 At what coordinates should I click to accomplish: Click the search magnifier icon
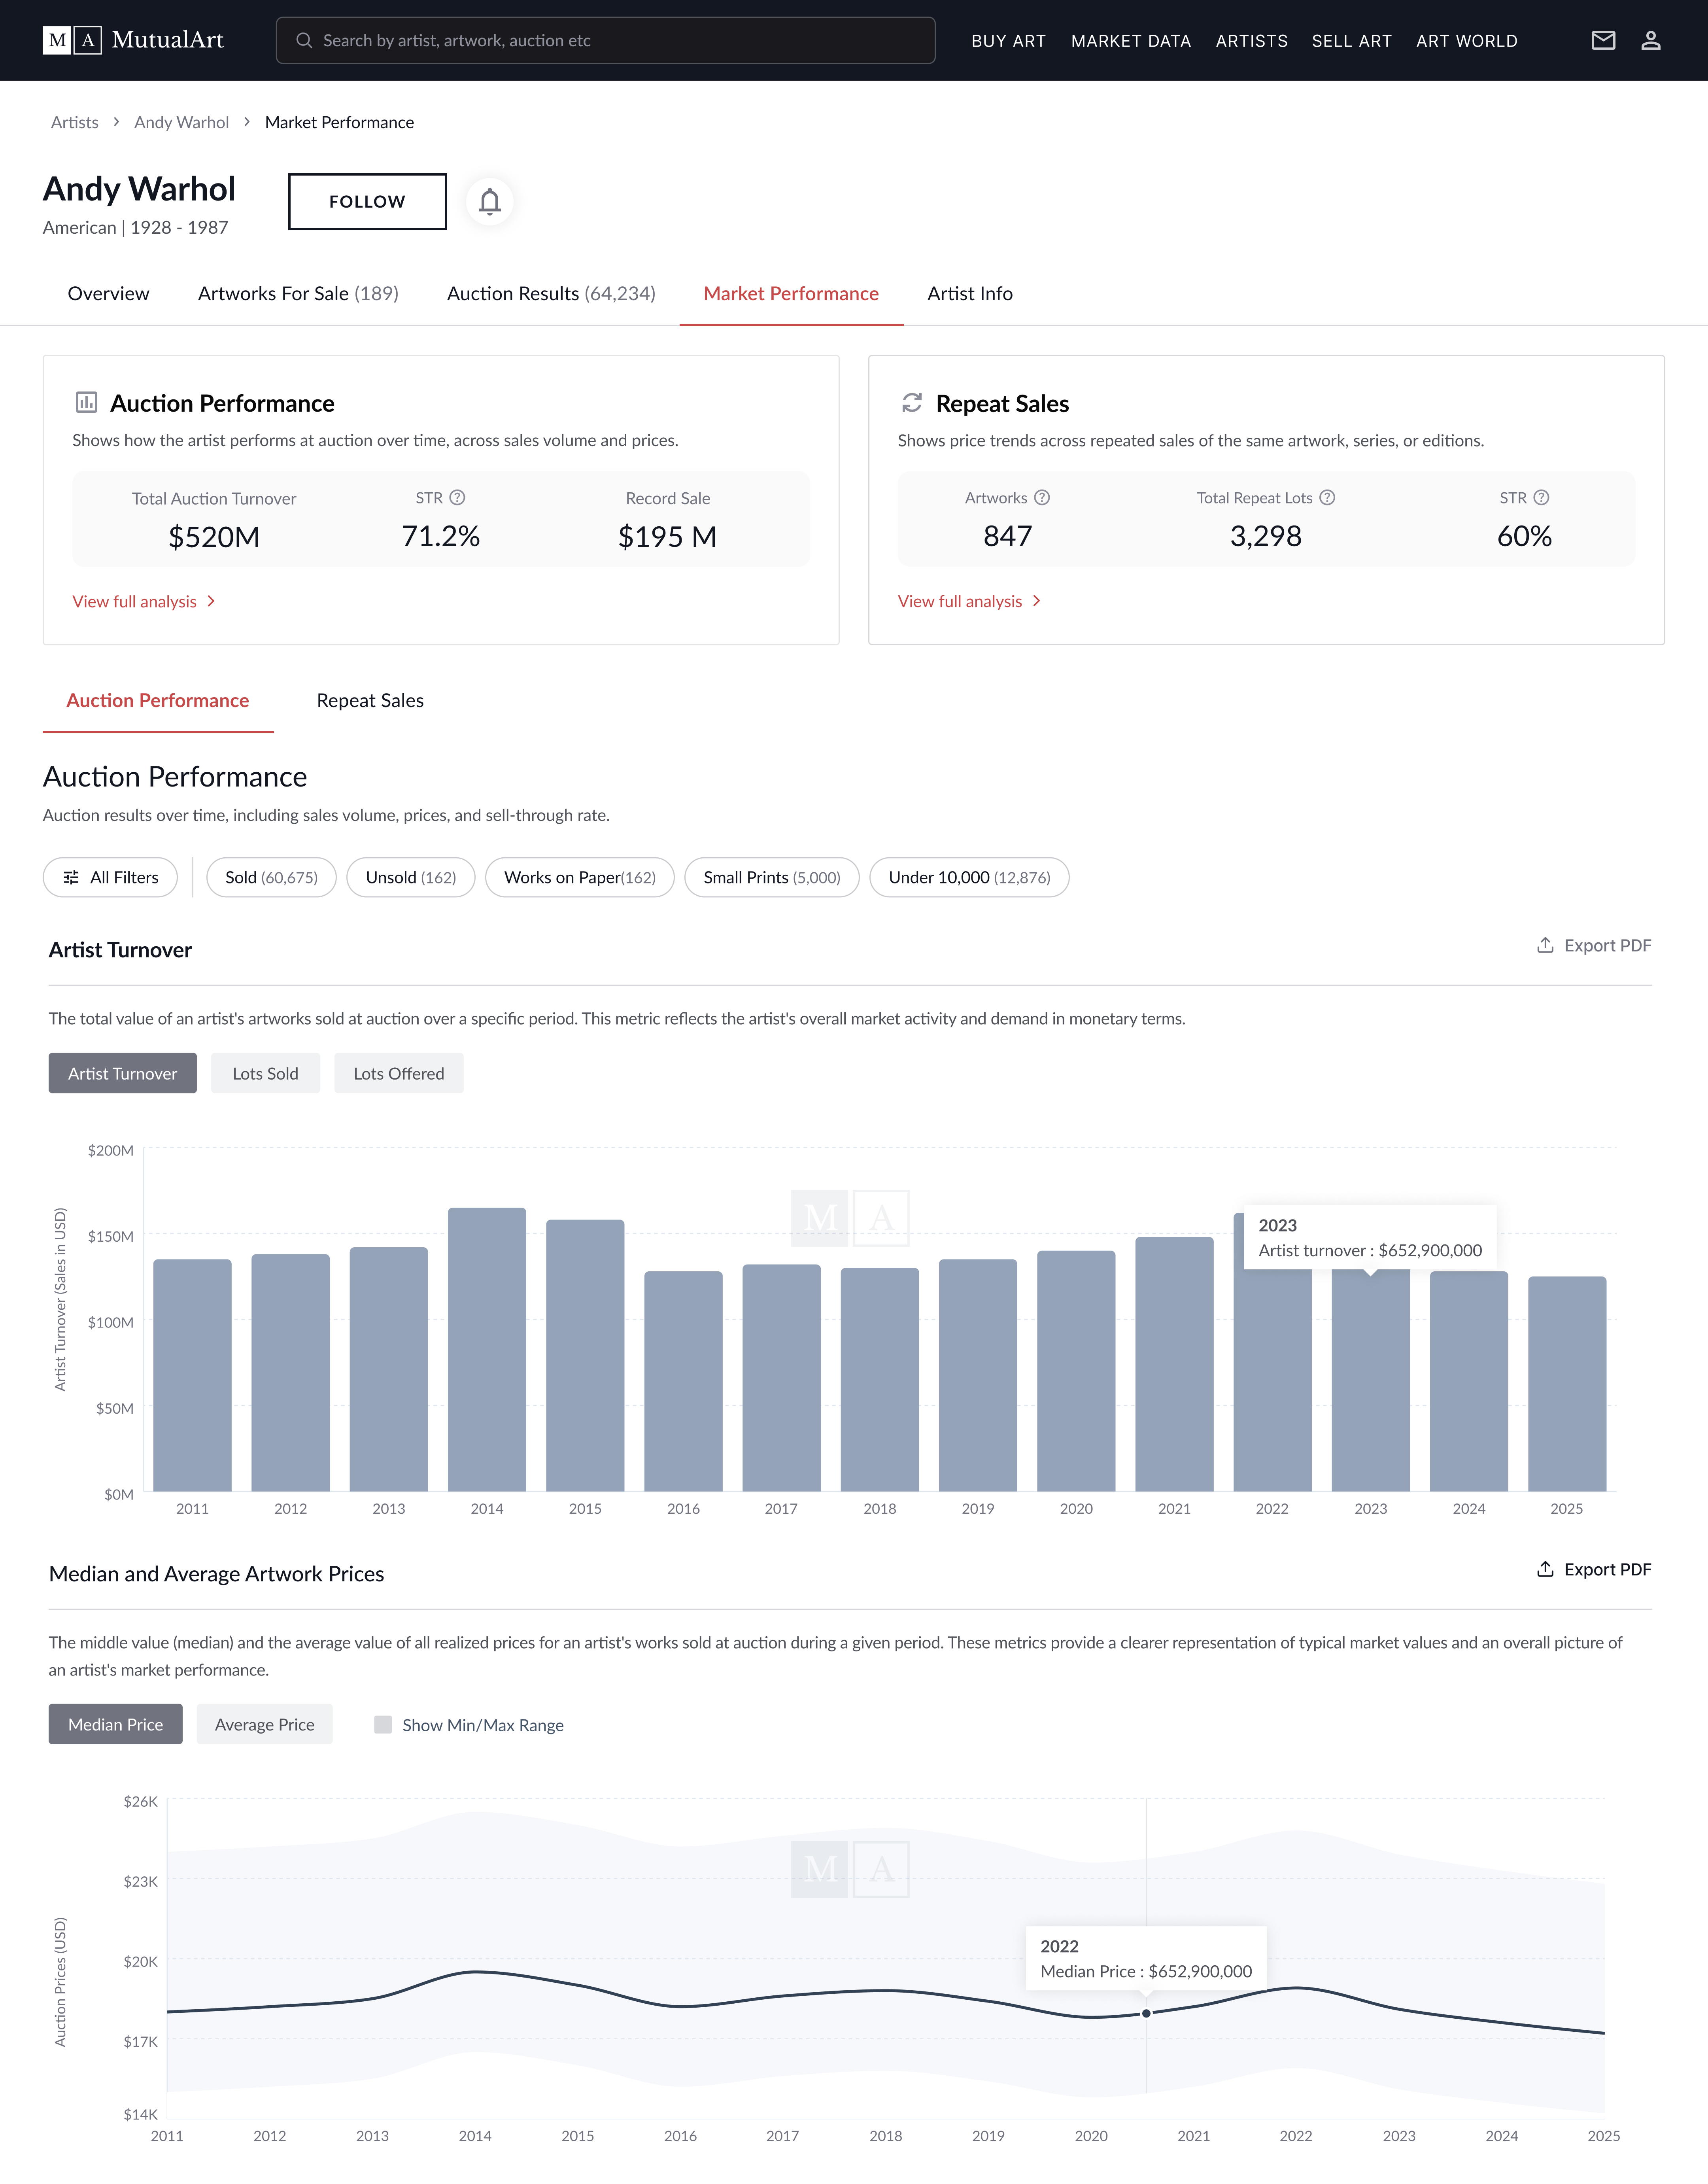point(304,40)
